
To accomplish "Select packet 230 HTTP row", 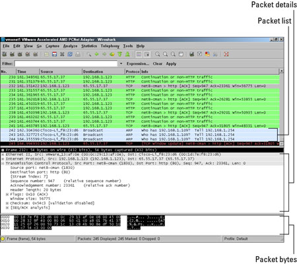I will [140, 77].
